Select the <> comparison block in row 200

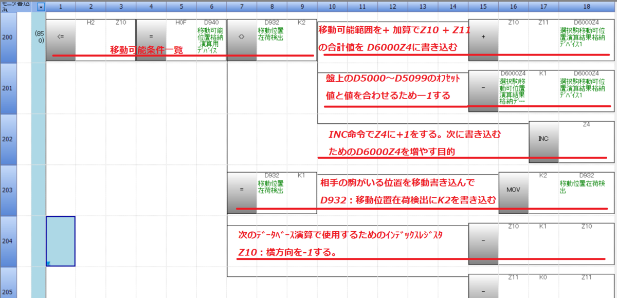(x=242, y=40)
